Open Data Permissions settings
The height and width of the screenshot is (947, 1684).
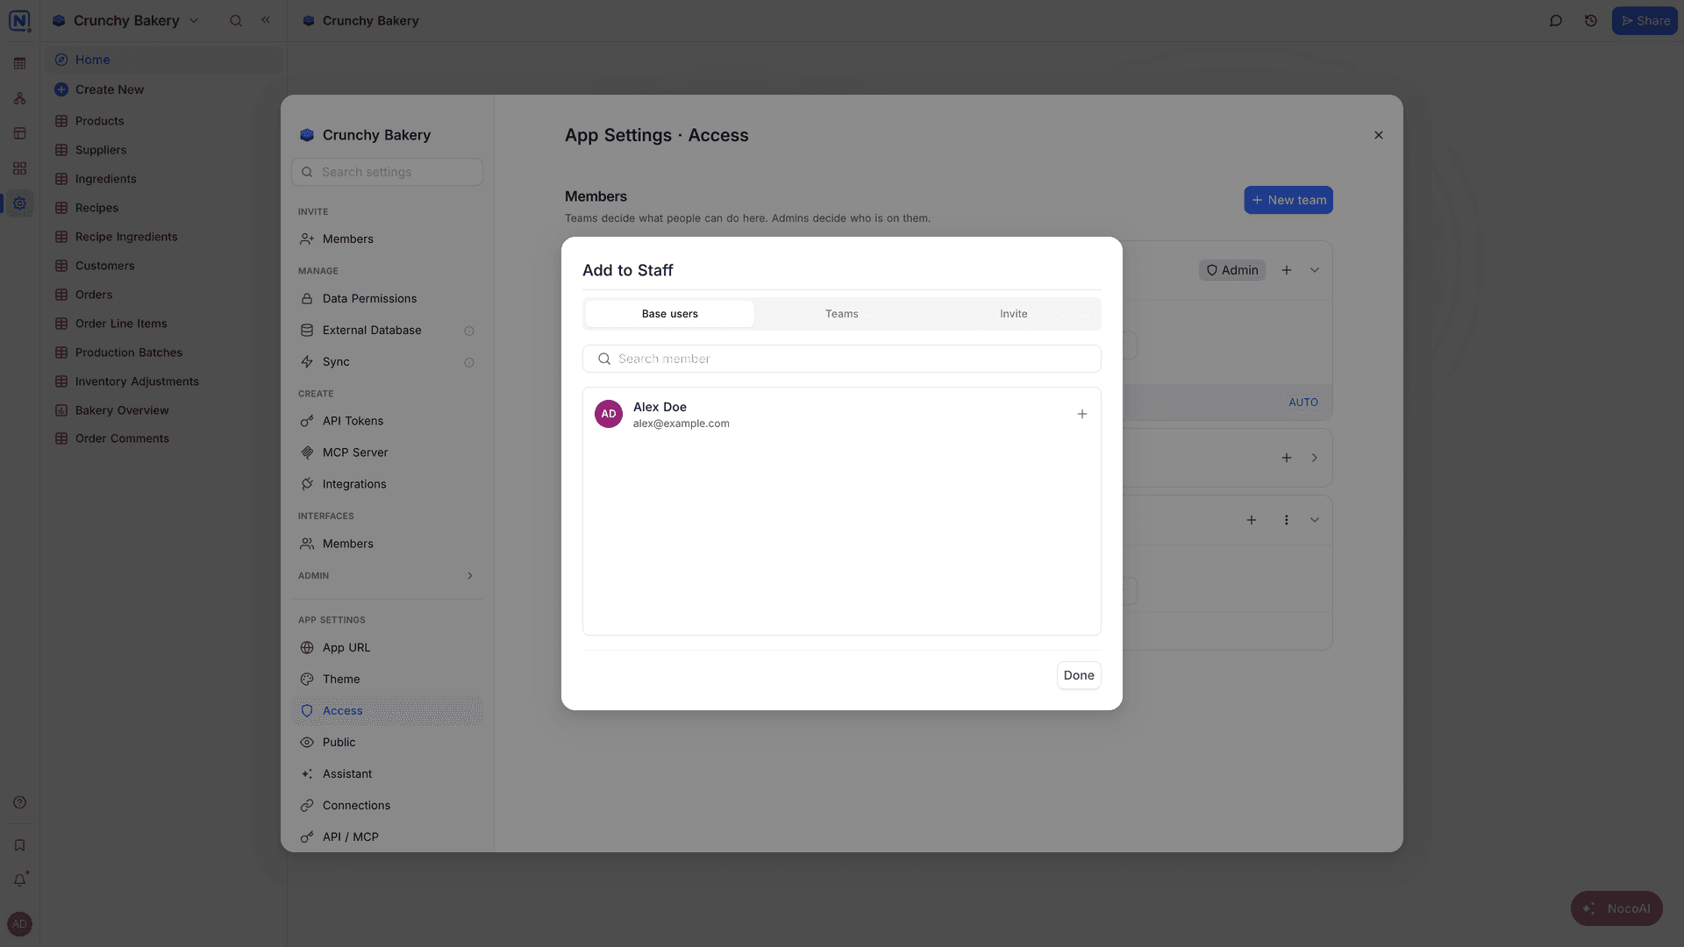(387, 298)
